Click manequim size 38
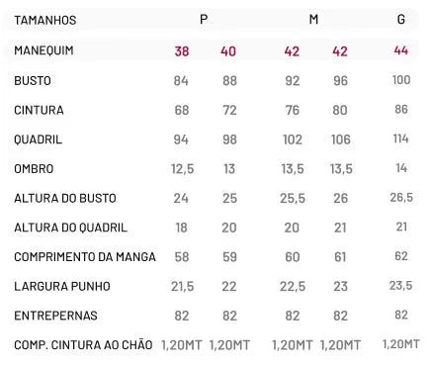 tap(182, 51)
